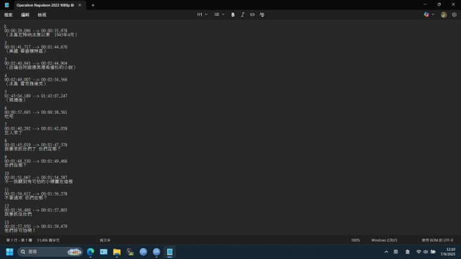Open the taskbar app left of File Explorer

[x=104, y=252]
